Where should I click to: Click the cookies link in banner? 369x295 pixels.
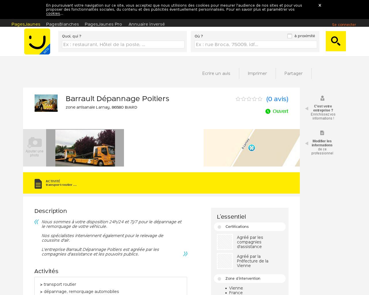click(53, 14)
